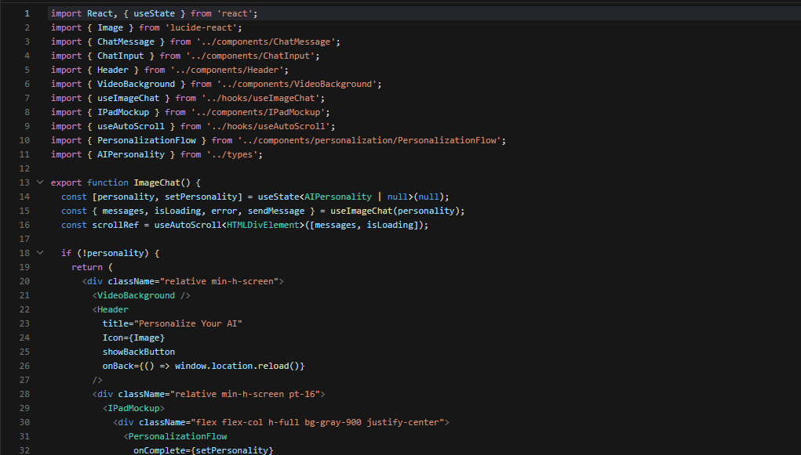Viewport: 801px width, 455px height.
Task: Click the useAutoScroll import on line 9
Action: [131, 126]
